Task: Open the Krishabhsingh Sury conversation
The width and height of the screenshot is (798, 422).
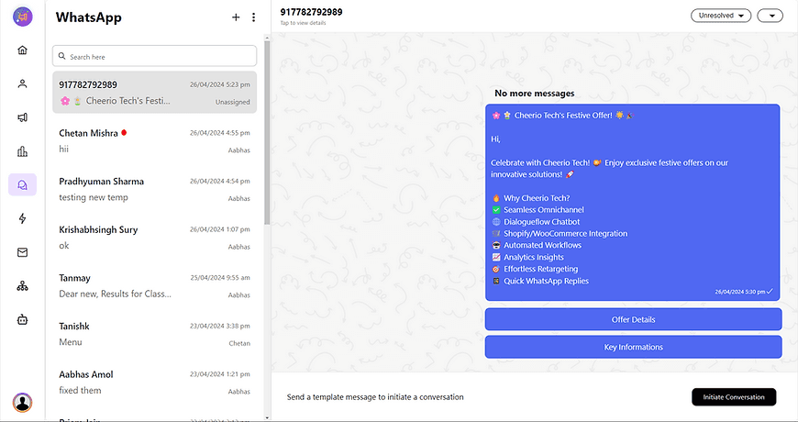Action: [x=154, y=238]
